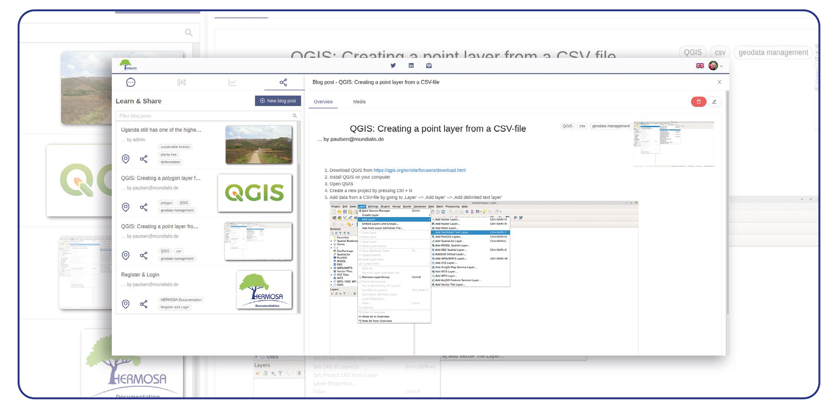
Task: Select the sustainable forestry tag
Action: (175, 147)
